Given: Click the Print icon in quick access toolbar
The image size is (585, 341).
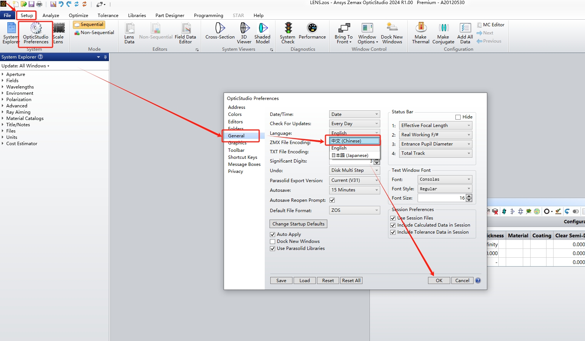Looking at the screenshot, I should [39, 4].
